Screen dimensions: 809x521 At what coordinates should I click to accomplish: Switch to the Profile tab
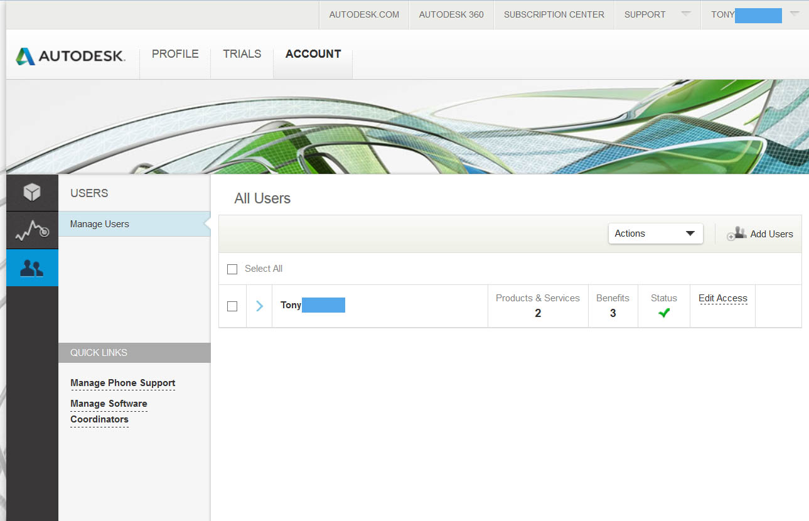pyautogui.click(x=175, y=54)
